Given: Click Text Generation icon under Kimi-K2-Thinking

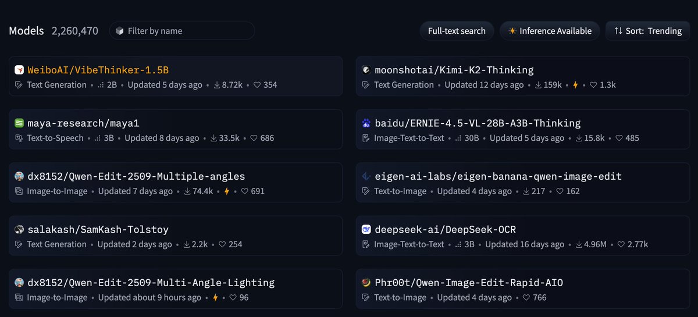Looking at the screenshot, I should click(x=366, y=85).
